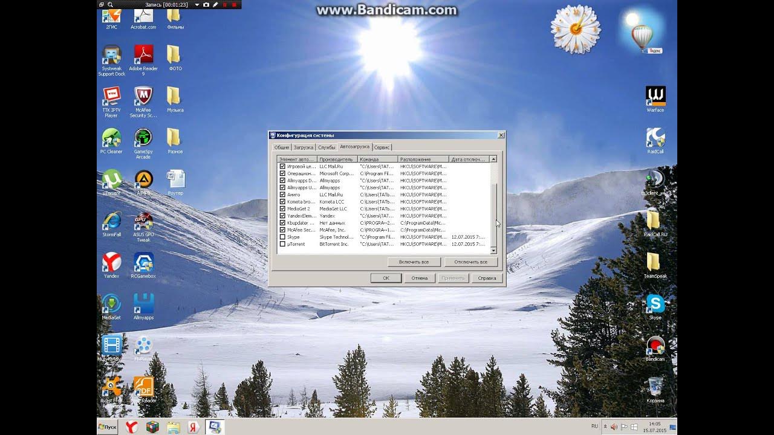
Task: Open ASUS GPU Tweak shortcut
Action: point(143,227)
